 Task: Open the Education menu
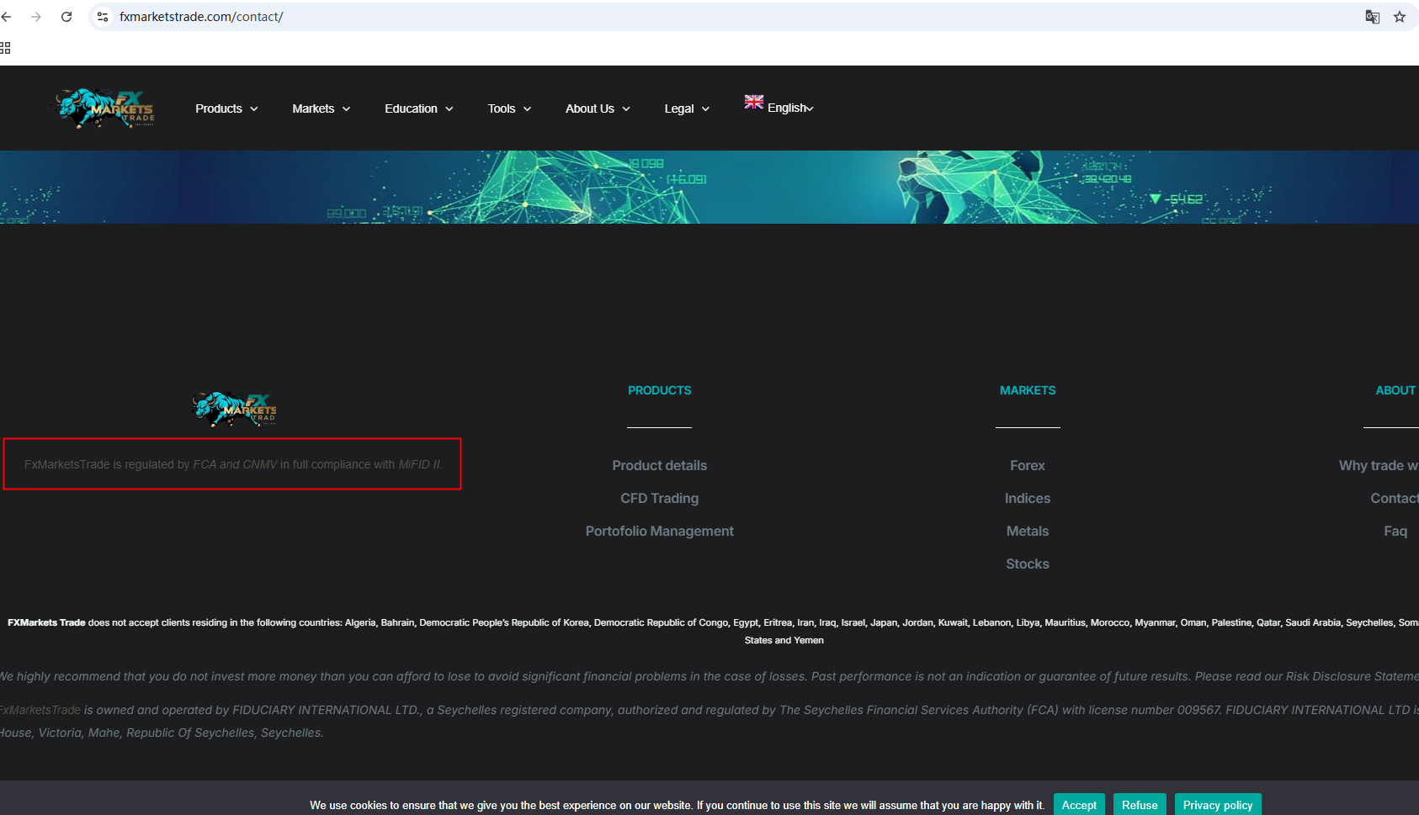coord(418,108)
